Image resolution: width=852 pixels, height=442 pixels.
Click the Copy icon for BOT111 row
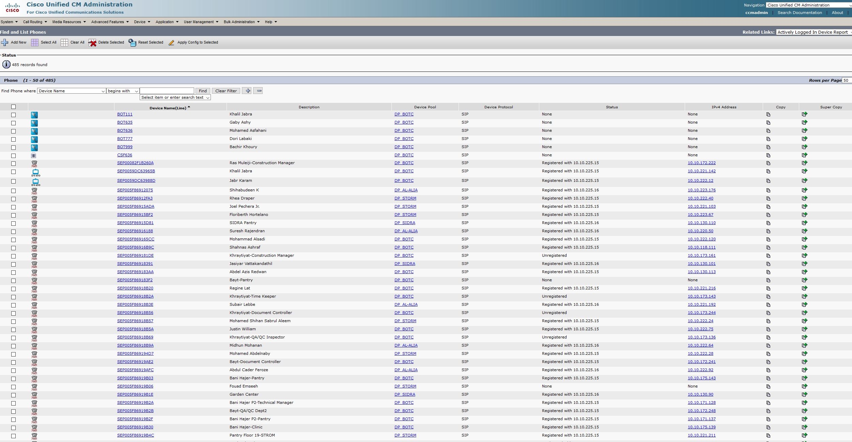pos(768,114)
